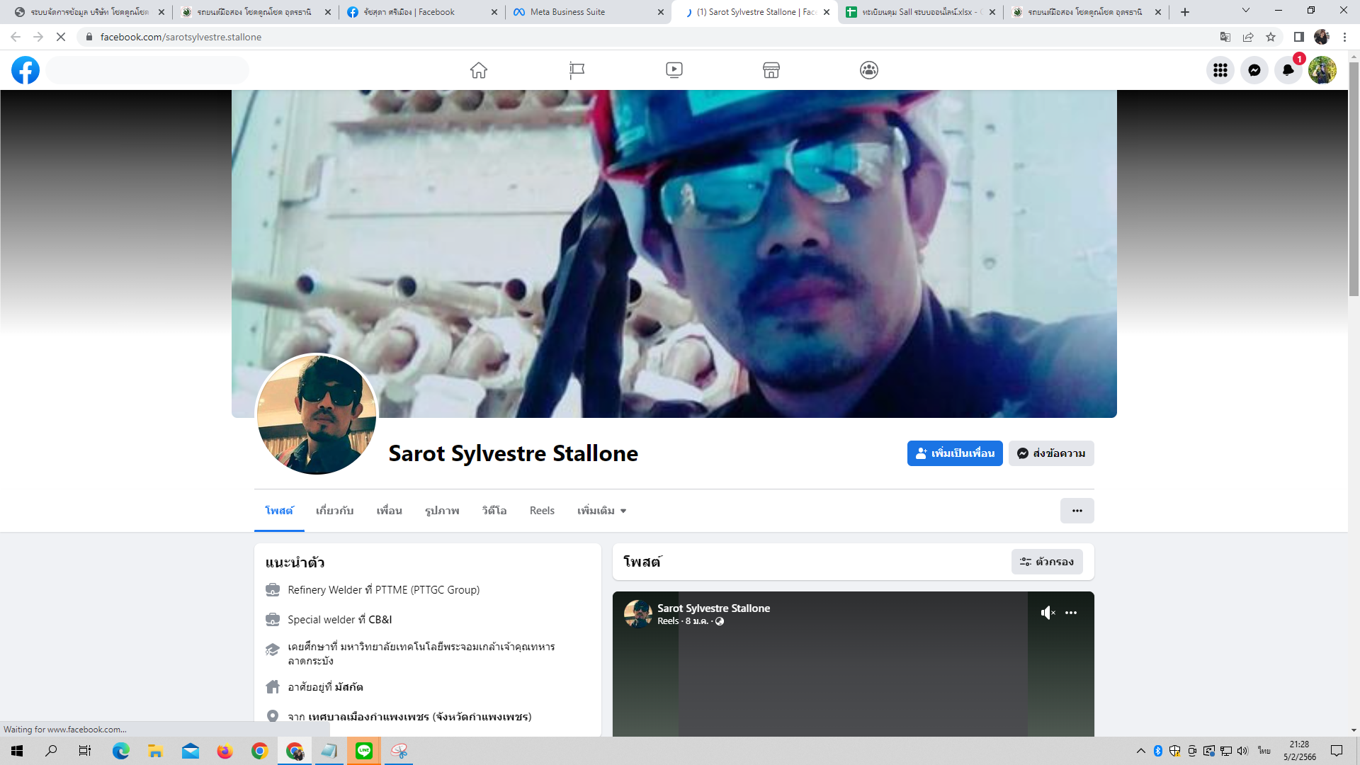The image size is (1360, 765).
Task: Open profile three-dot options menu
Action: coord(1077,511)
